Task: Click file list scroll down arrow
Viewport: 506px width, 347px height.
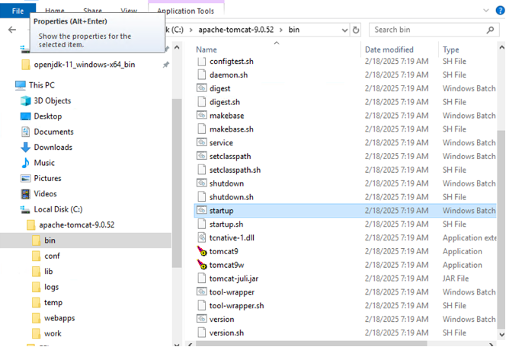Action: tap(501, 334)
